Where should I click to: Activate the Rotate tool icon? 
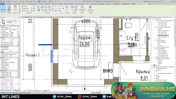tap(46, 10)
